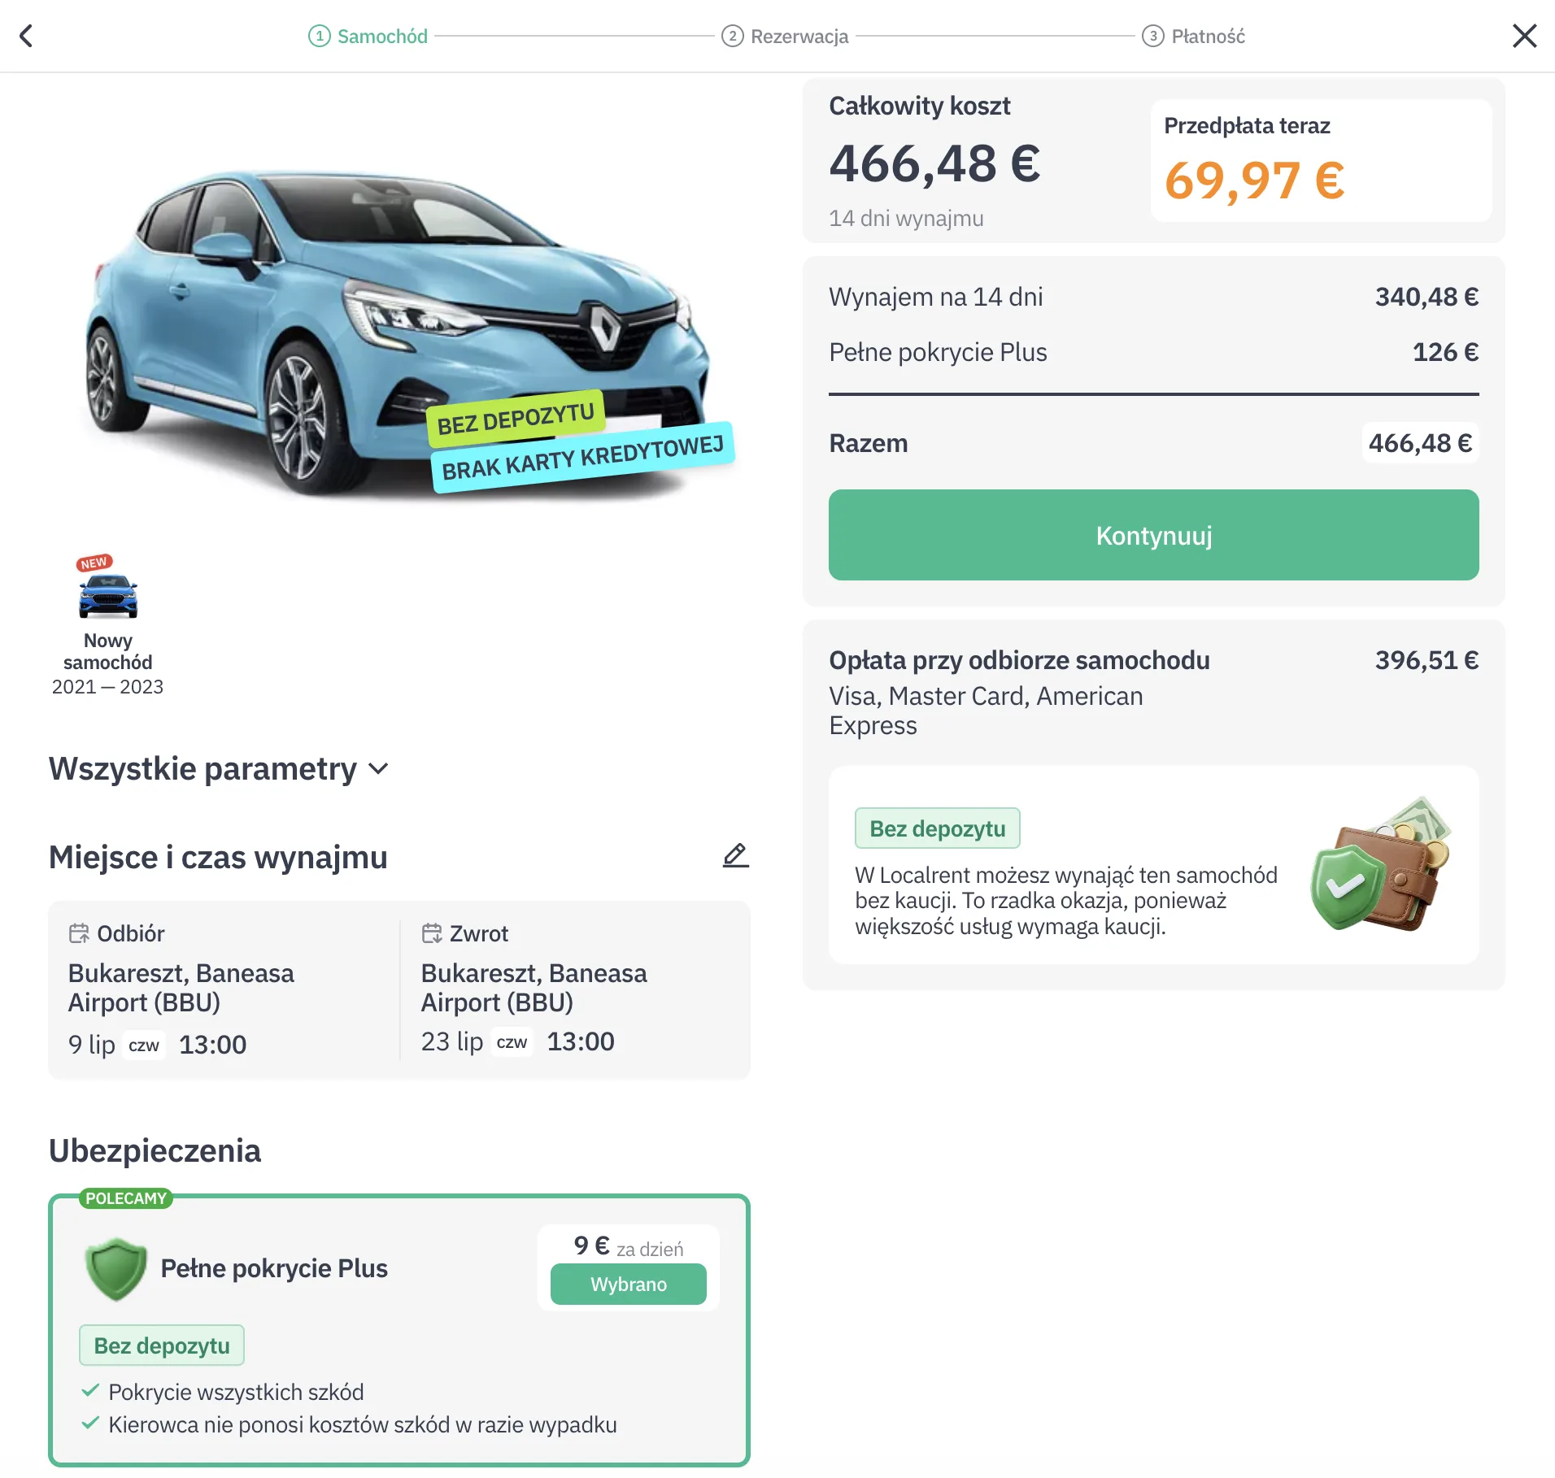This screenshot has height=1478, width=1555.
Task: Click the Kontynuuj button
Action: pos(1153,535)
